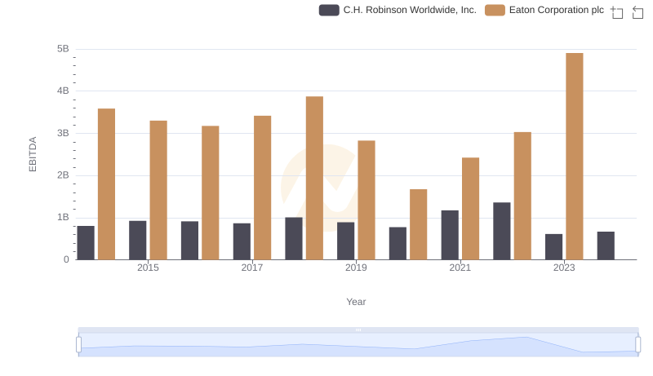Click the 2021 x-axis label
The image size is (653, 376).
[x=460, y=268]
